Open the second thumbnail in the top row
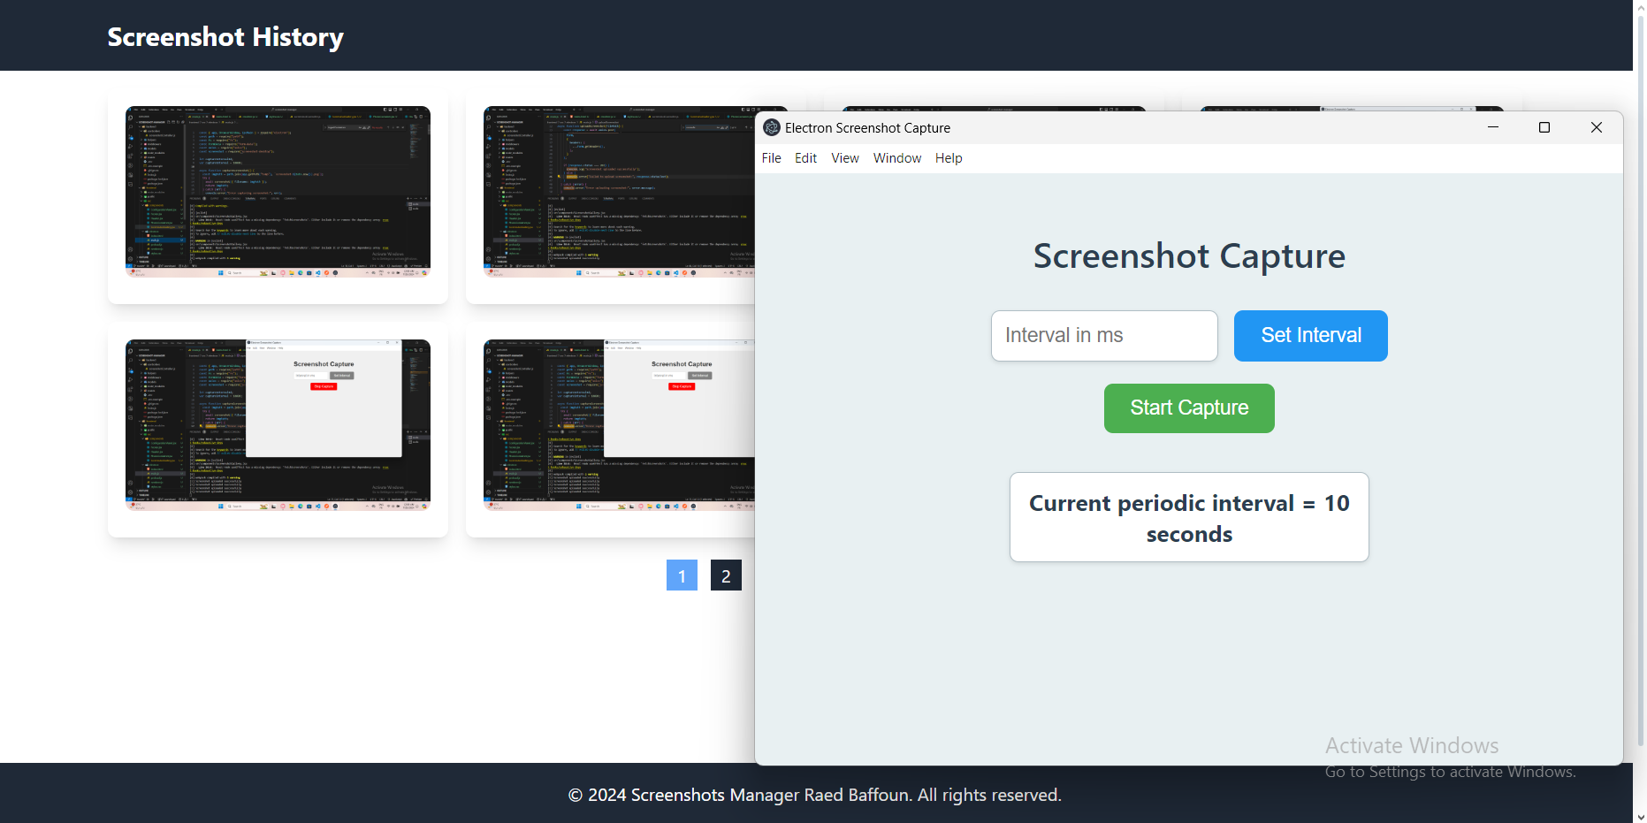 tap(619, 192)
